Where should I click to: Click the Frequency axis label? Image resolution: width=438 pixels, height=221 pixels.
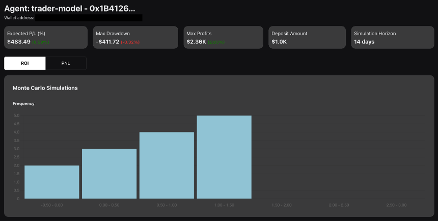click(x=23, y=103)
